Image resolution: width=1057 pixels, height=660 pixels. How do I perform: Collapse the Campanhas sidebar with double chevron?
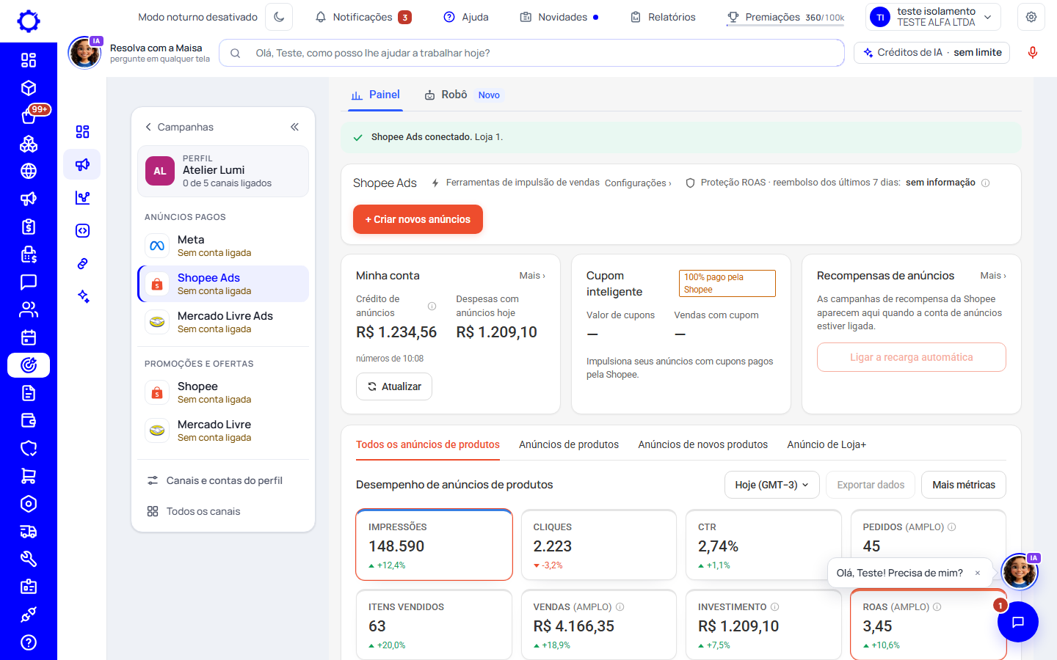[294, 127]
